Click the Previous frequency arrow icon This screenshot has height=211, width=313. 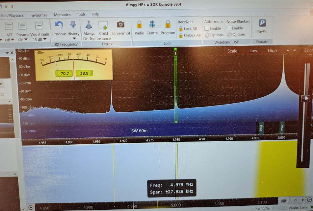tap(59, 25)
